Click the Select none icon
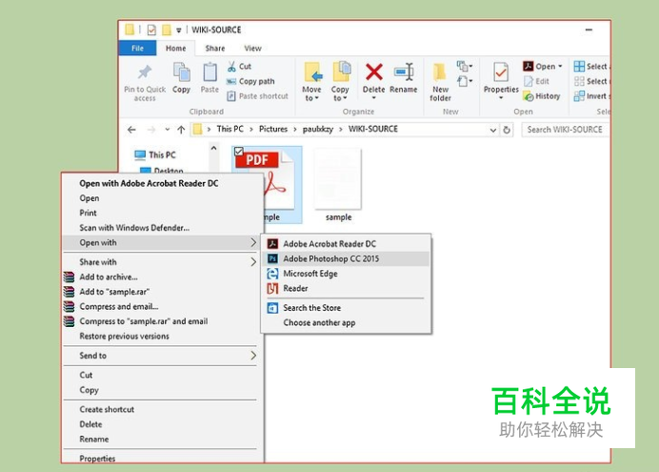659x472 pixels. pos(579,81)
